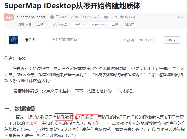Viewport: 187px width, 139px height.
Task: Click the eye view-count icon
Action: click(x=106, y=17)
